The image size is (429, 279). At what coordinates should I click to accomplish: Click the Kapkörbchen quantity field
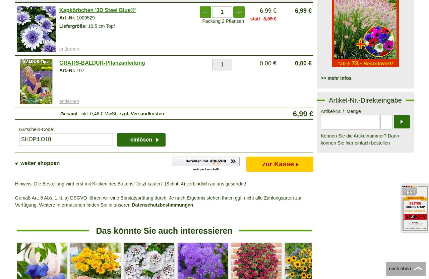(222, 12)
